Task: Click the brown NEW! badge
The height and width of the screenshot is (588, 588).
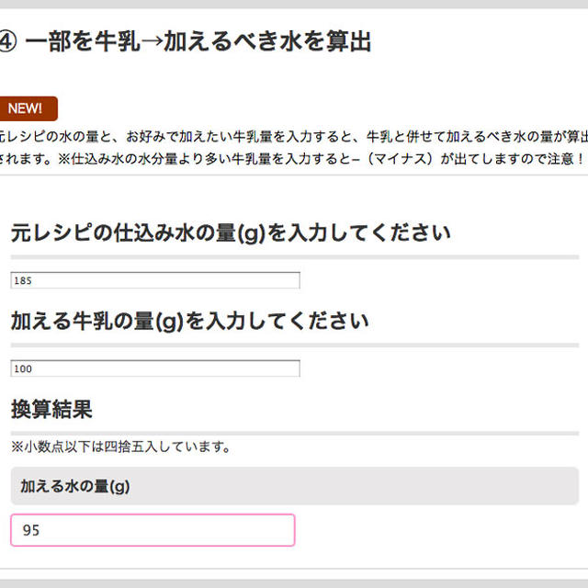Action: [x=28, y=108]
